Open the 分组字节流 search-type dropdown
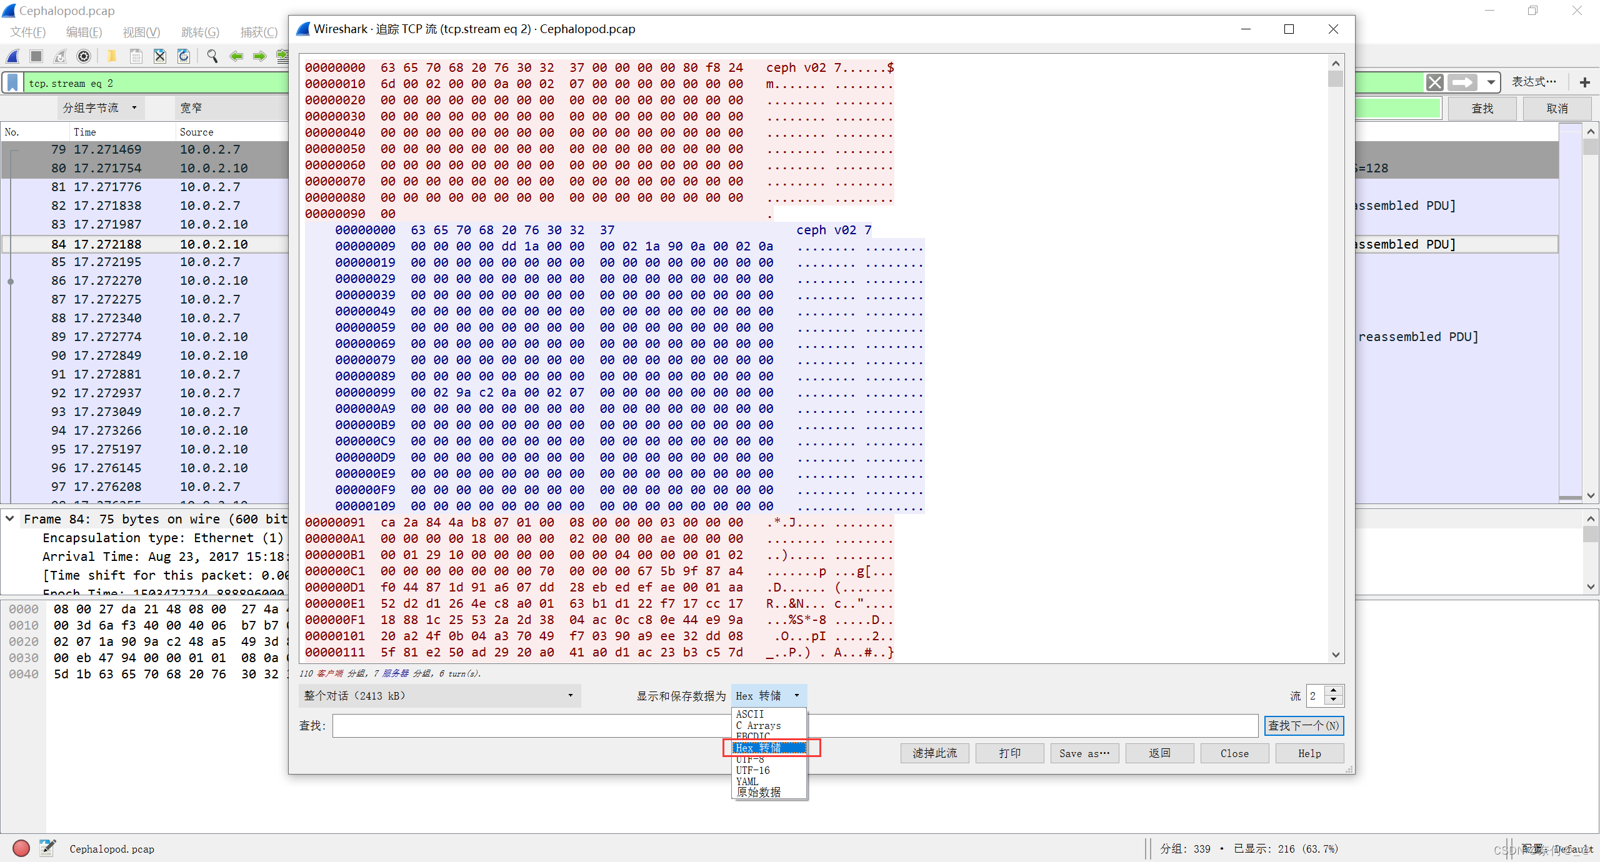The height and width of the screenshot is (862, 1600). pyautogui.click(x=100, y=108)
